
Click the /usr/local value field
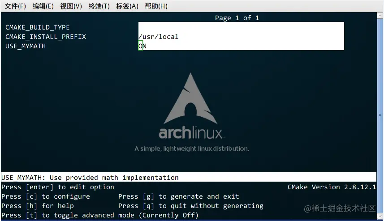click(241, 37)
